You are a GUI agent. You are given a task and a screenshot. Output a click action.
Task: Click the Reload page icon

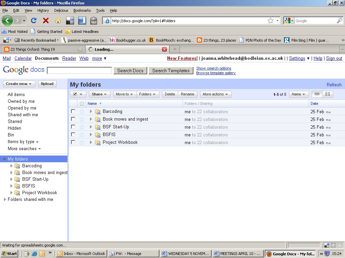coord(34,20)
